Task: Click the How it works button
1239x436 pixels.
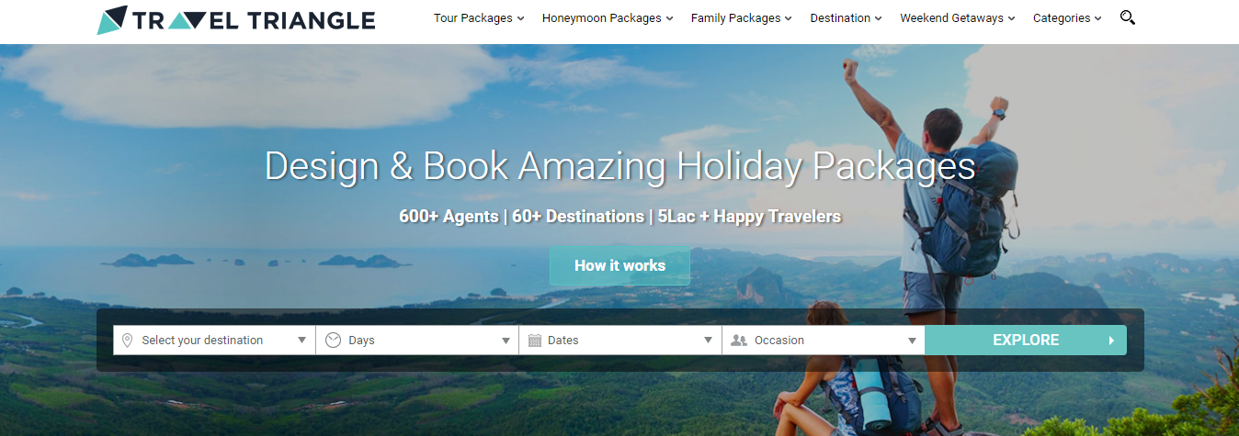Action: pyautogui.click(x=619, y=265)
